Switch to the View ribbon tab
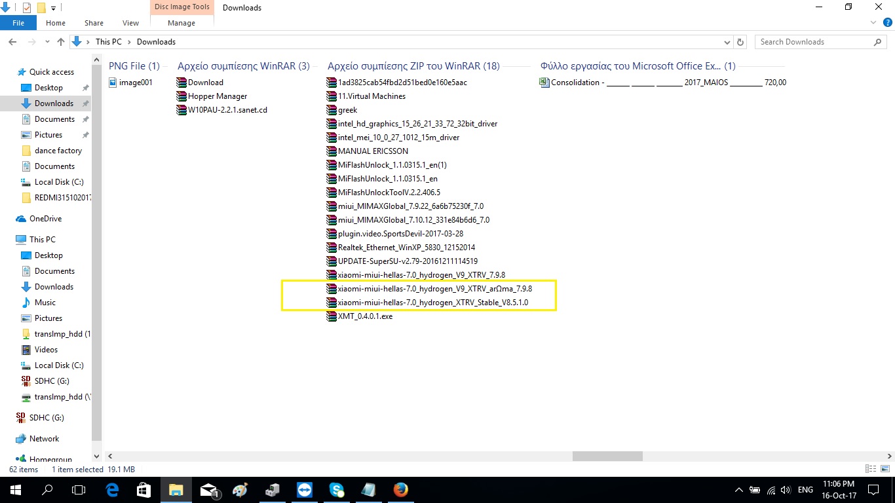The height and width of the screenshot is (503, 895). tap(130, 23)
